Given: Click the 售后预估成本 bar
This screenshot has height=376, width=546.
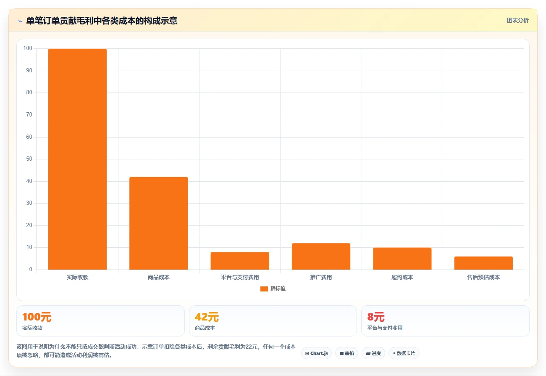Looking at the screenshot, I should (483, 263).
